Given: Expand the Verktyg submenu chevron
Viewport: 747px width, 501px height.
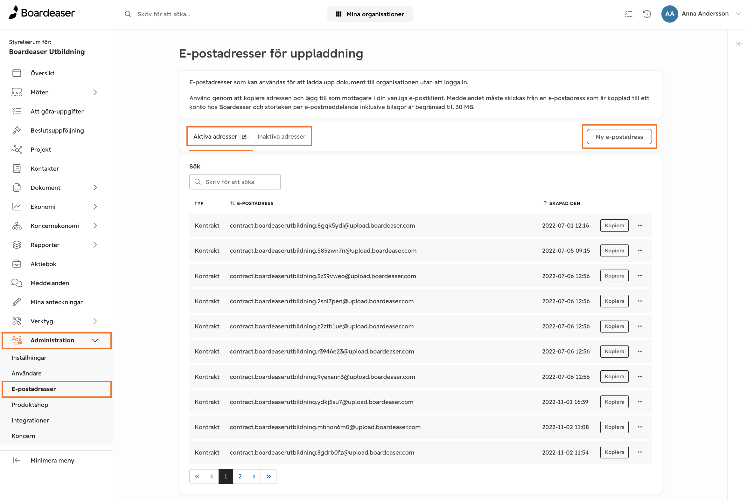Looking at the screenshot, I should [95, 321].
